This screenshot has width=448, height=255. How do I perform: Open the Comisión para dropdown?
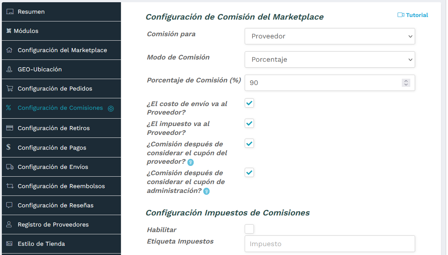point(329,36)
